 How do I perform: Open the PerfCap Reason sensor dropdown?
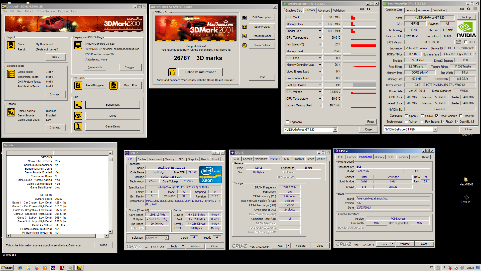pos(320,85)
